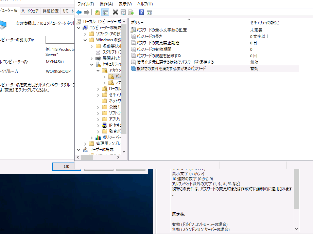Click the Forward arrow in the toolbar
This screenshot has width=313, height=234.
(x=86, y=13)
